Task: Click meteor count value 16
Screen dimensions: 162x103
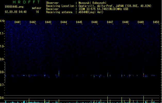Action: [x=37, y=12]
